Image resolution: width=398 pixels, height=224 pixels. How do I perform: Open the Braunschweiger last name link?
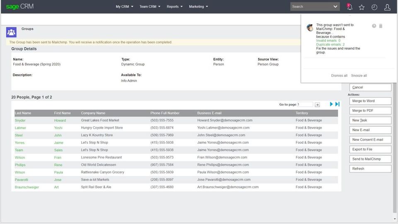coord(27,187)
